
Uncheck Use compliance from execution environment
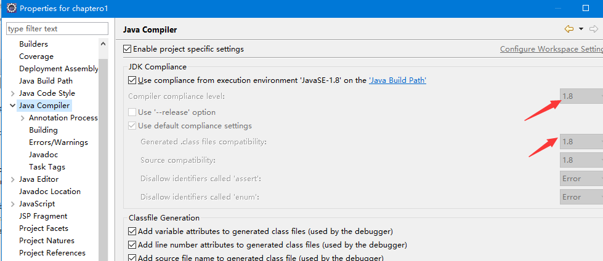pos(132,80)
